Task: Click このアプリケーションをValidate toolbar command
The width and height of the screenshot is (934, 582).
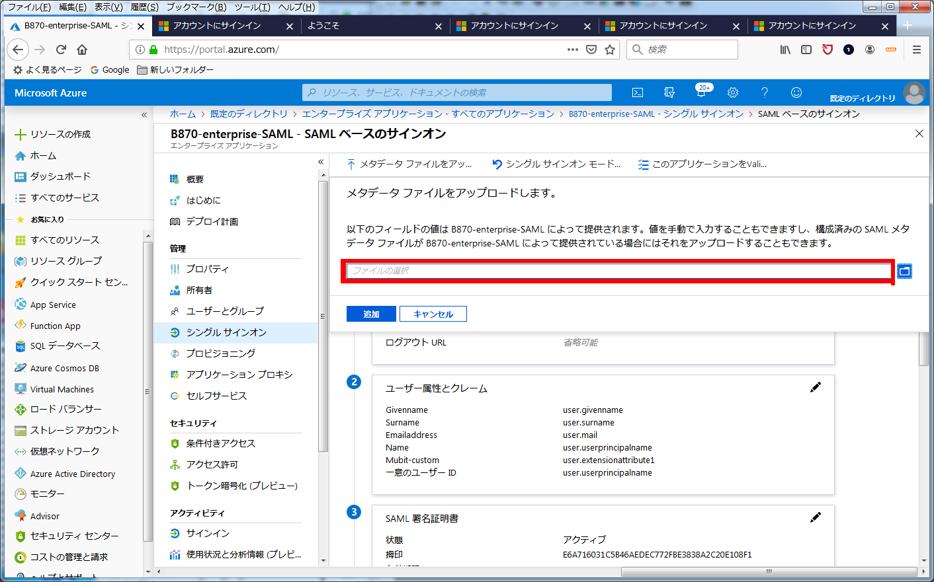Action: click(x=702, y=164)
